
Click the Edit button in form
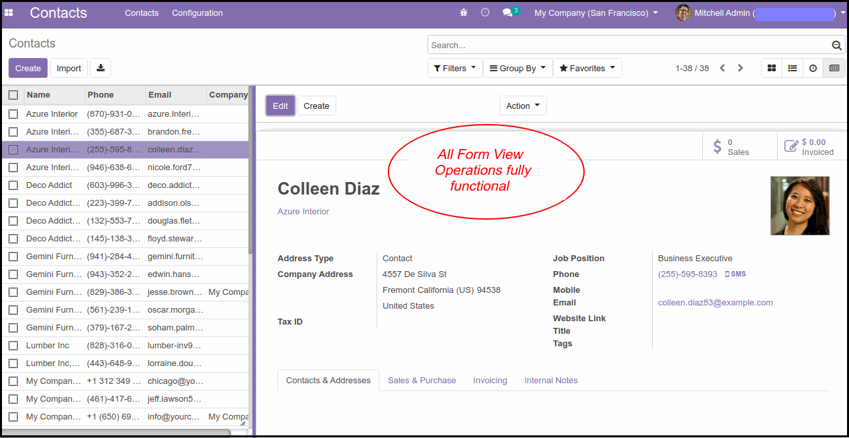[280, 106]
